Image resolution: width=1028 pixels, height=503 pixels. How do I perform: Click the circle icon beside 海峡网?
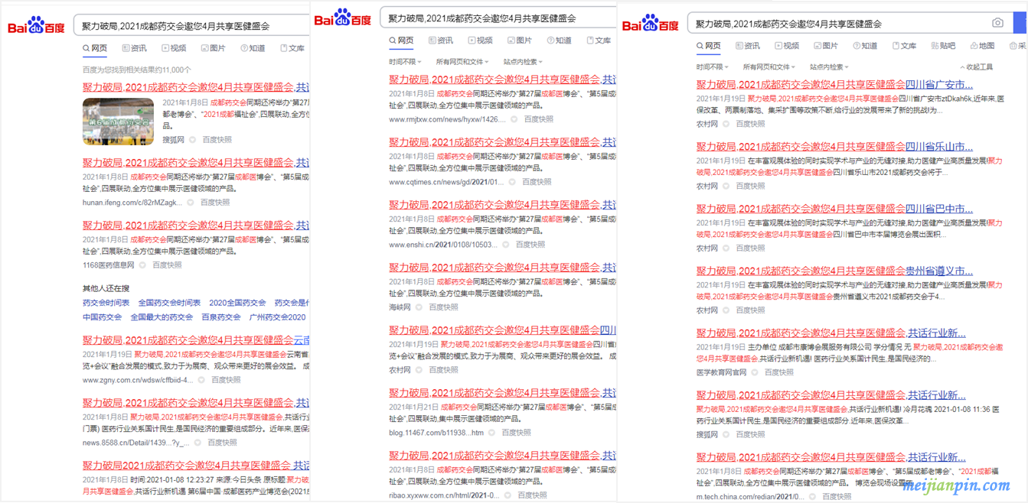pos(419,307)
